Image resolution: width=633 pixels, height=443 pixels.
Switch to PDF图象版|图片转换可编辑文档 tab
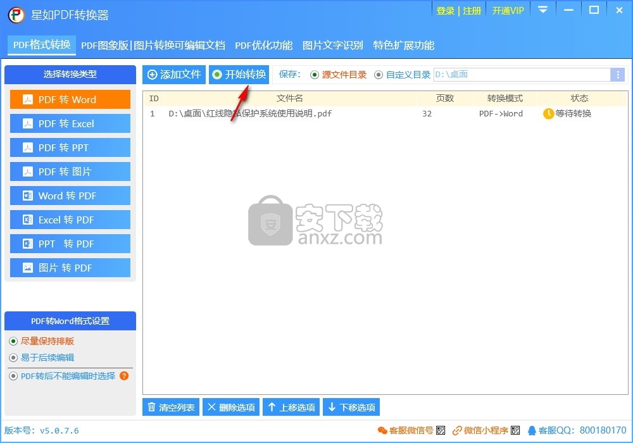tap(153, 45)
